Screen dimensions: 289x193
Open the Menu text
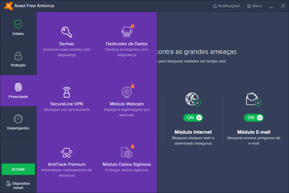click(x=257, y=6)
